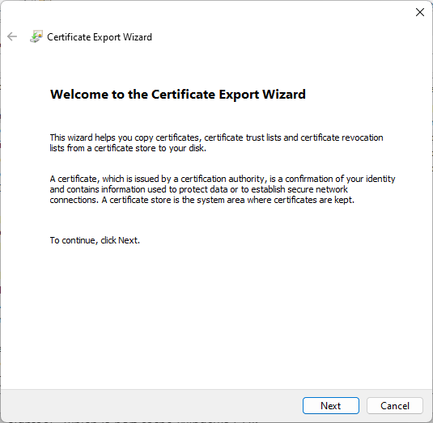Click the 'Certificate Export Wizard' title text

(x=100, y=37)
